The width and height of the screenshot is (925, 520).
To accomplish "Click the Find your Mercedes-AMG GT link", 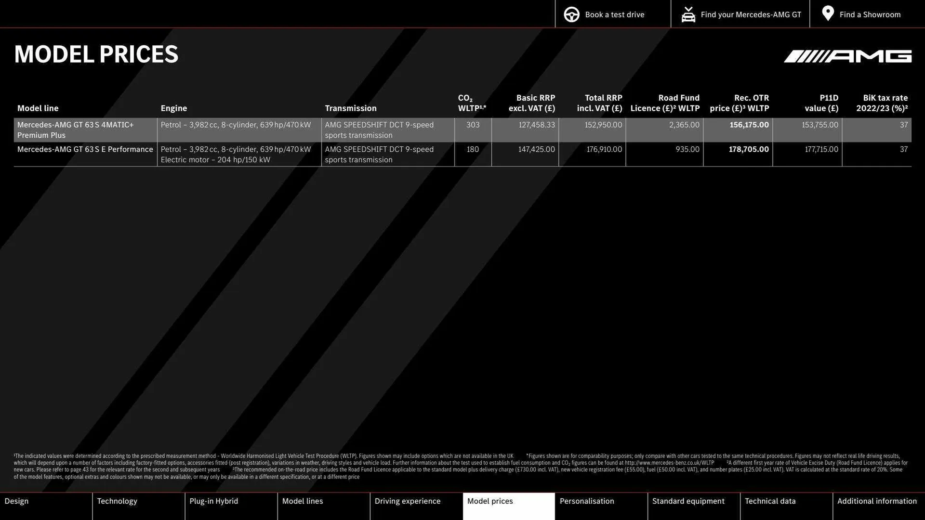I will 750,14.
